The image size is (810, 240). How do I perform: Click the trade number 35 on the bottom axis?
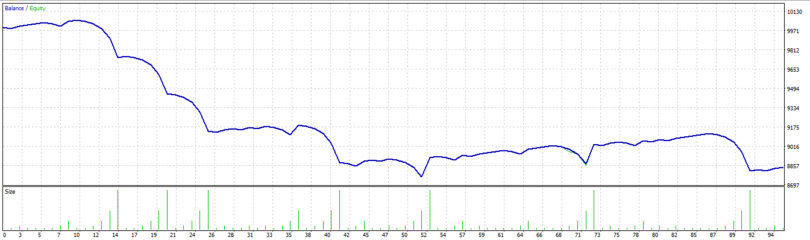[x=289, y=235]
